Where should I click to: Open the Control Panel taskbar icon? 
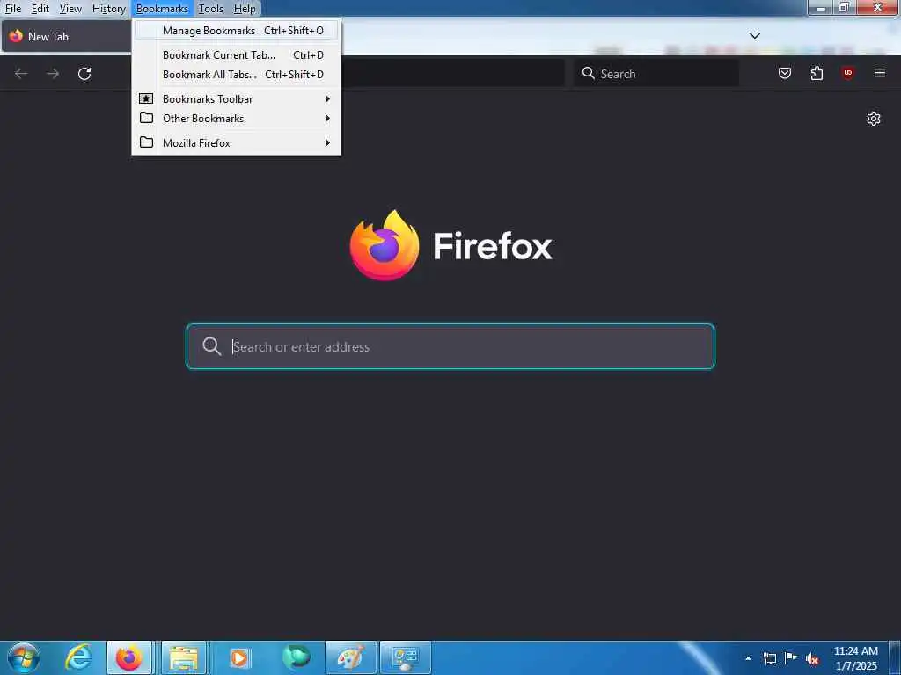(405, 657)
